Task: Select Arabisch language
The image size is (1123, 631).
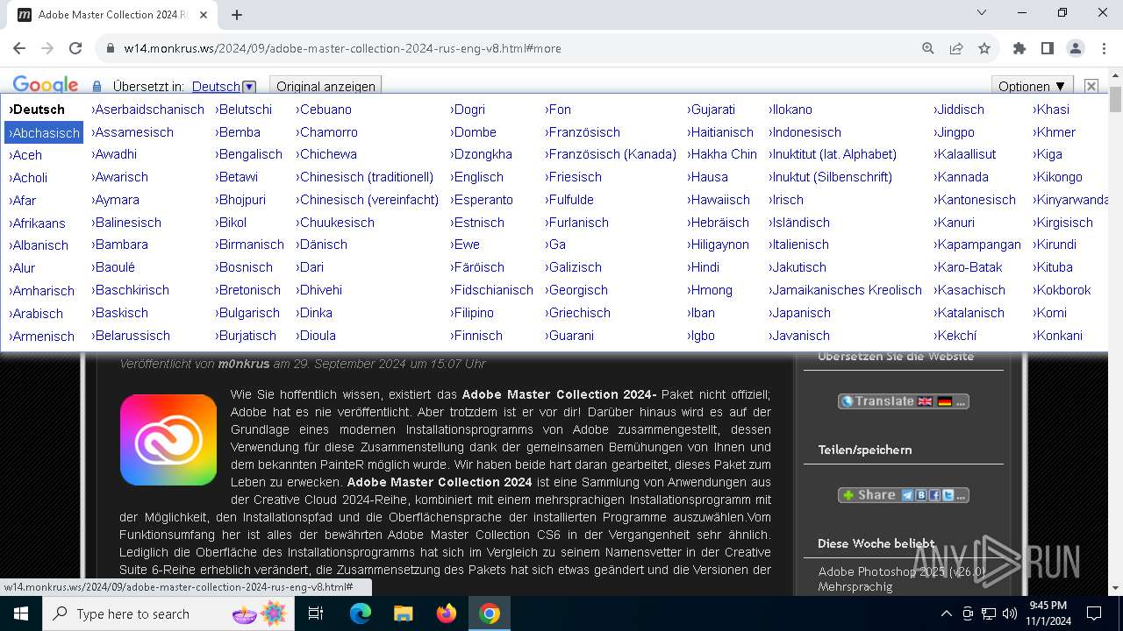Action: pos(36,314)
